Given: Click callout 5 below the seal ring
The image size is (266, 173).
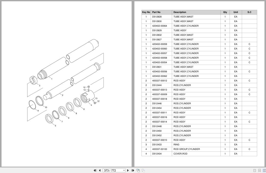Looking at the screenshot, I should click(55, 126).
